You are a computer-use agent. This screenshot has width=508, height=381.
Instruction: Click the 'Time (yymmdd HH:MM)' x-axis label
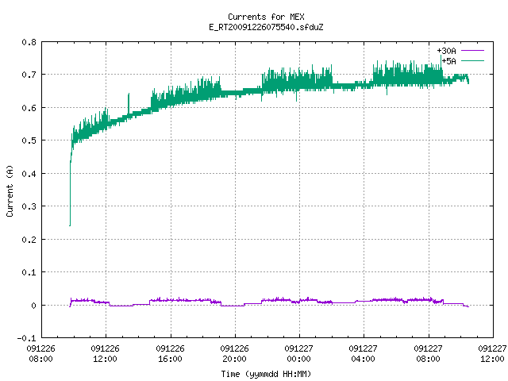point(266,374)
